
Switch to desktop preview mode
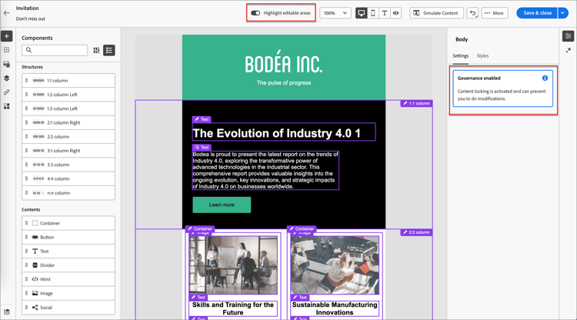point(362,13)
